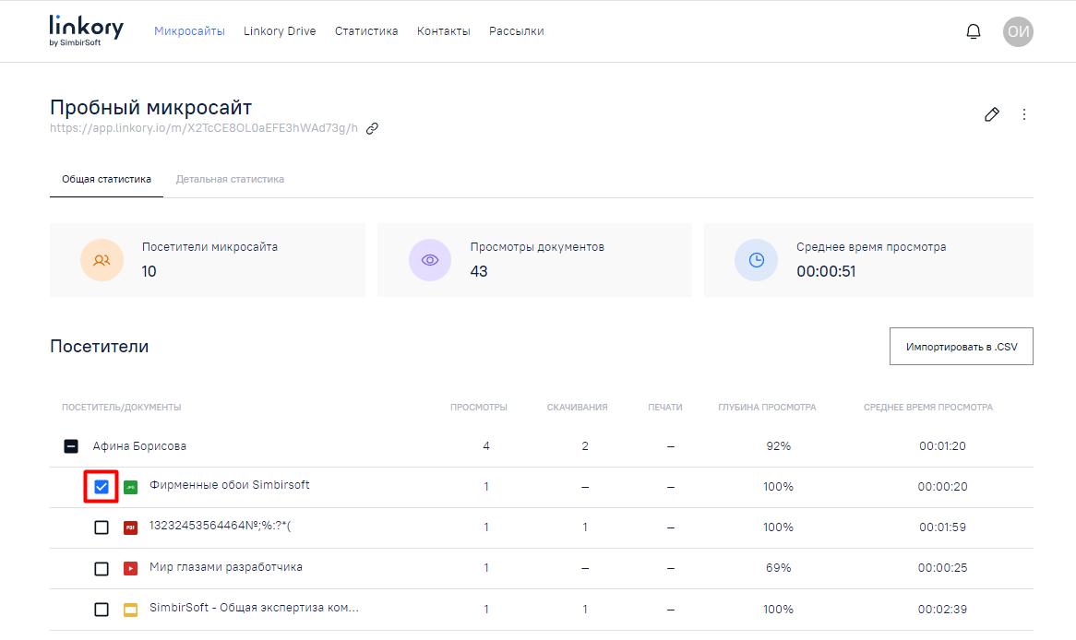
Task: Open the microsite URL link
Action: tap(204, 128)
